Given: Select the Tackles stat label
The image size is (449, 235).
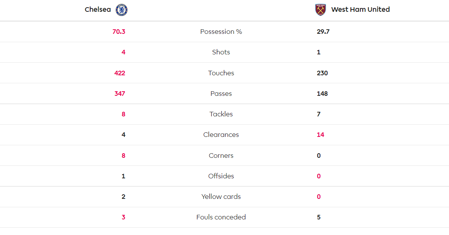Looking at the screenshot, I should [221, 114].
